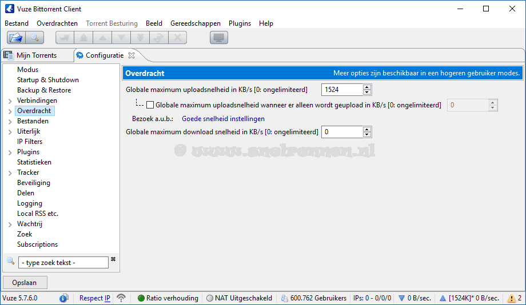Close the Configuratie tab with its X
Image resolution: width=526 pixels, height=305 pixels.
pos(131,55)
